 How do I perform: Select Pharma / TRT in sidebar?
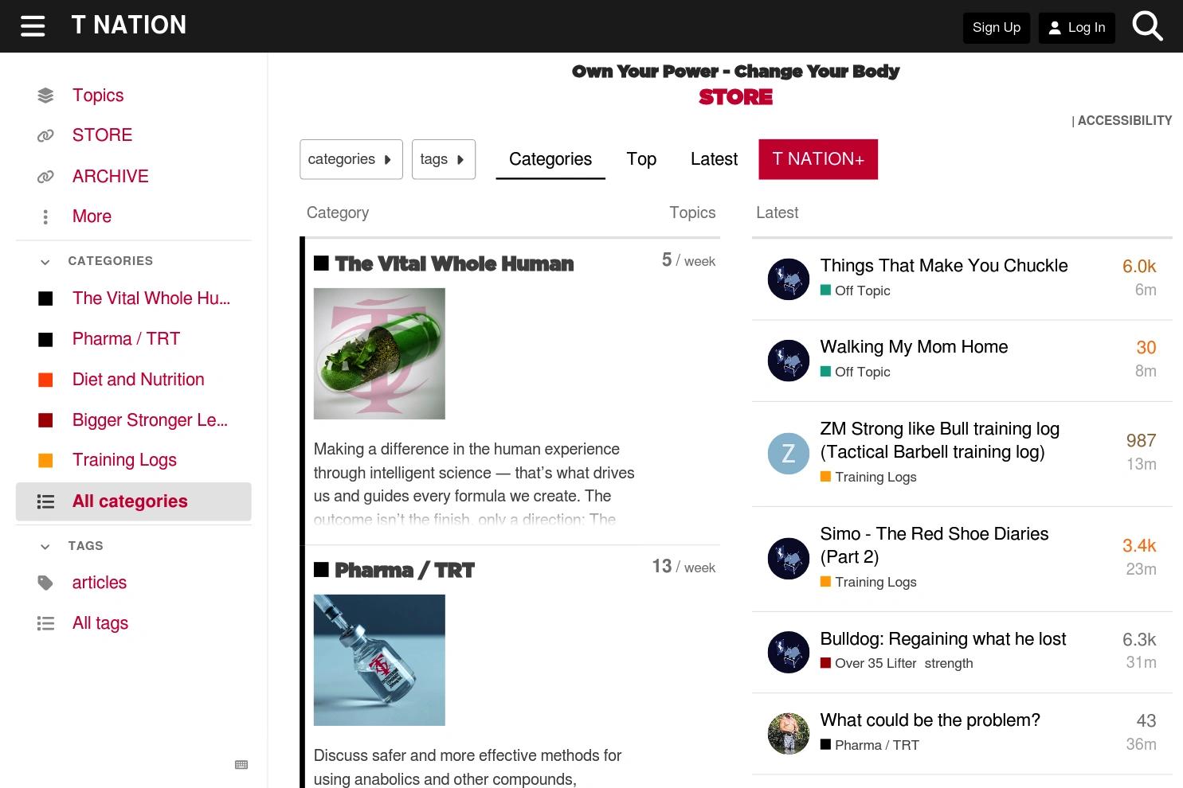[126, 339]
